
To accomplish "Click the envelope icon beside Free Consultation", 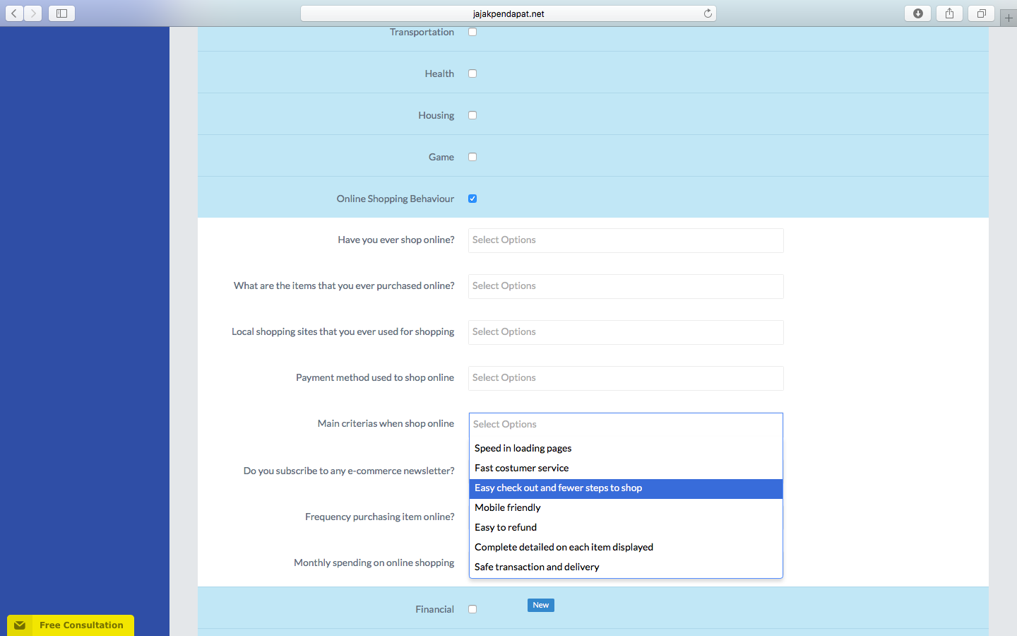I will (x=20, y=625).
